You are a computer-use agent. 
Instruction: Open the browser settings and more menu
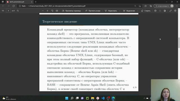[x=177, y=6]
